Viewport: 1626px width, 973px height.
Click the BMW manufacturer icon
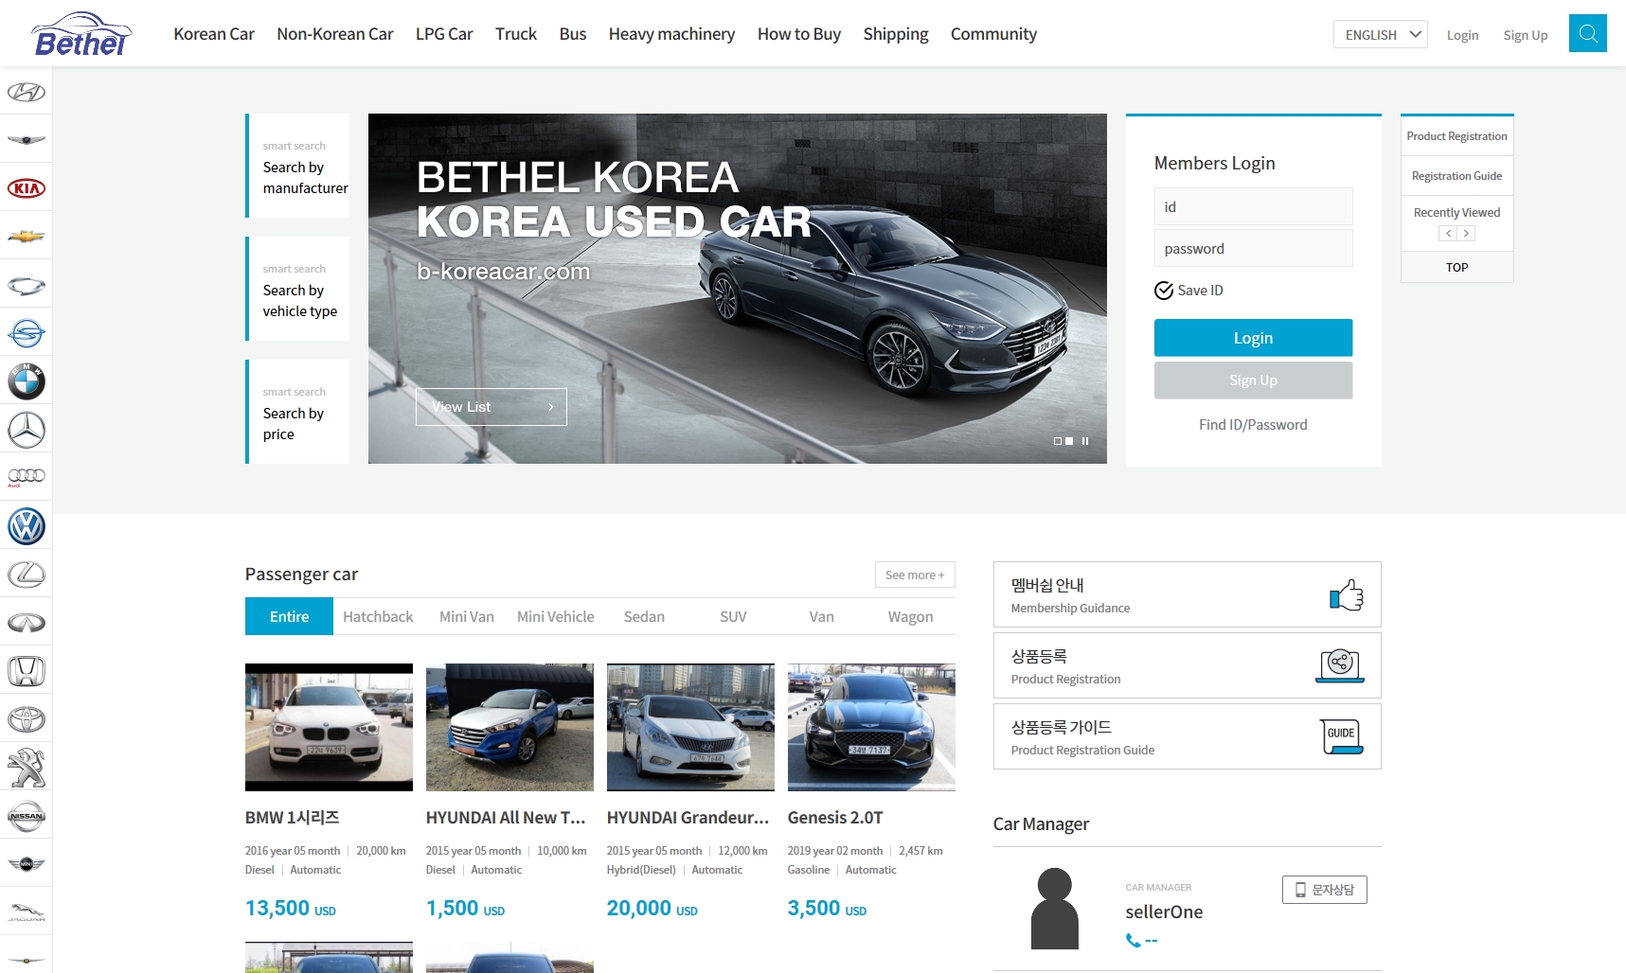[27, 382]
